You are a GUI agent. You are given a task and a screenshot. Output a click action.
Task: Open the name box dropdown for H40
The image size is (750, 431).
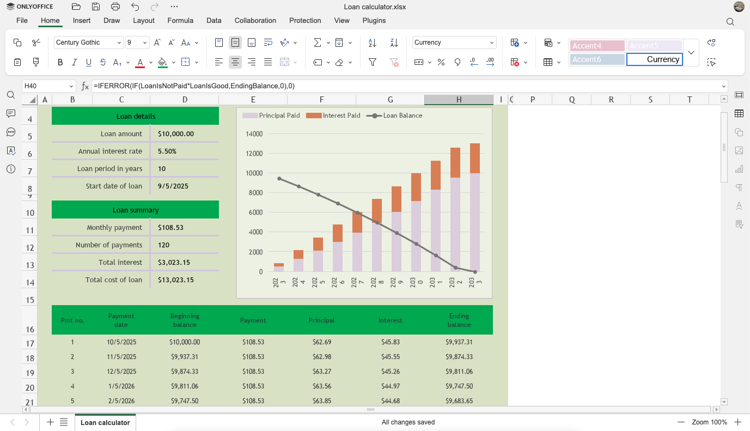[71, 86]
